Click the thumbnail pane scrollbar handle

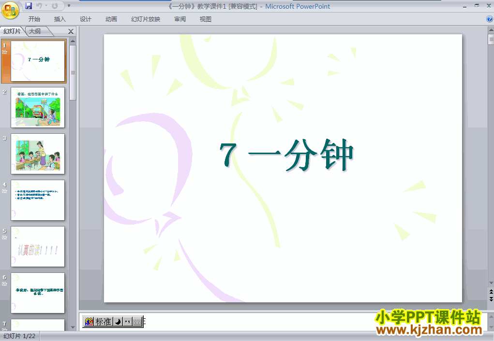click(73, 72)
